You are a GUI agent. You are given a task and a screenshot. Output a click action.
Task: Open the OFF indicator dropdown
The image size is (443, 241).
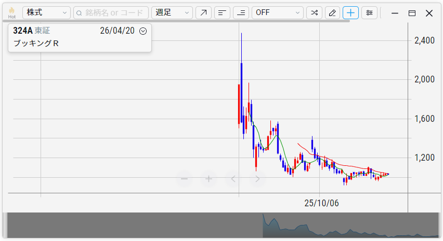click(x=277, y=13)
